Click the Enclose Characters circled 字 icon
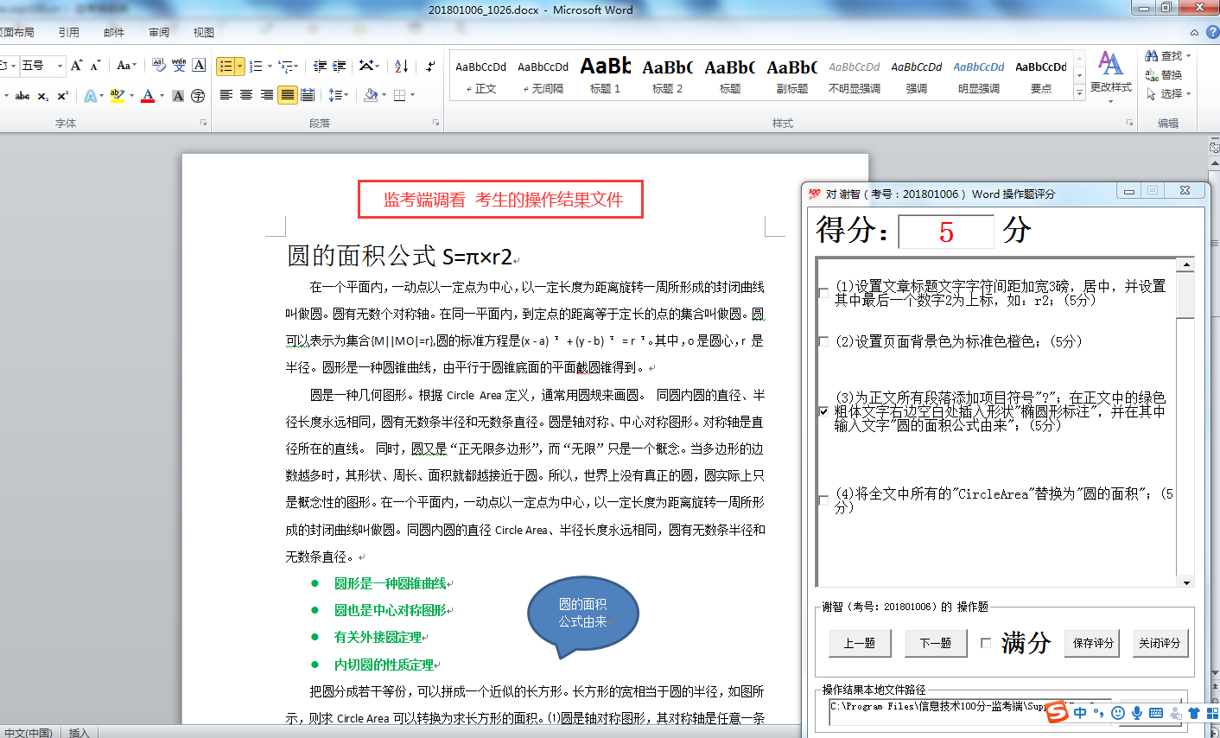 tap(198, 96)
